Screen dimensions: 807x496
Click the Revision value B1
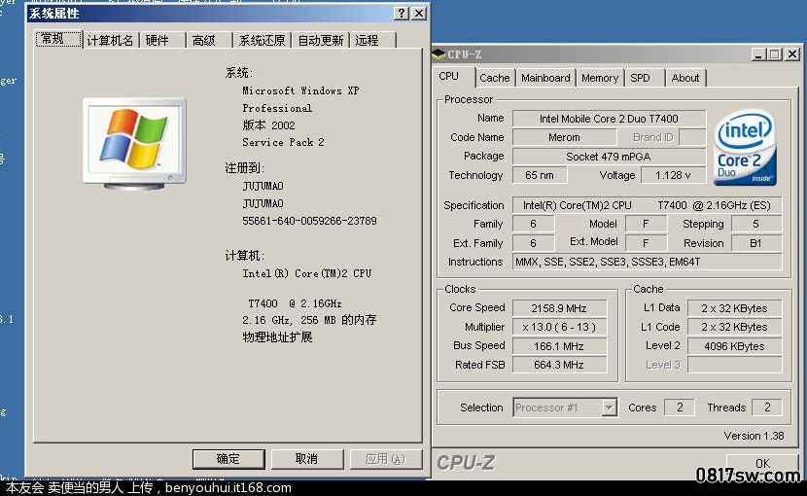tap(756, 243)
